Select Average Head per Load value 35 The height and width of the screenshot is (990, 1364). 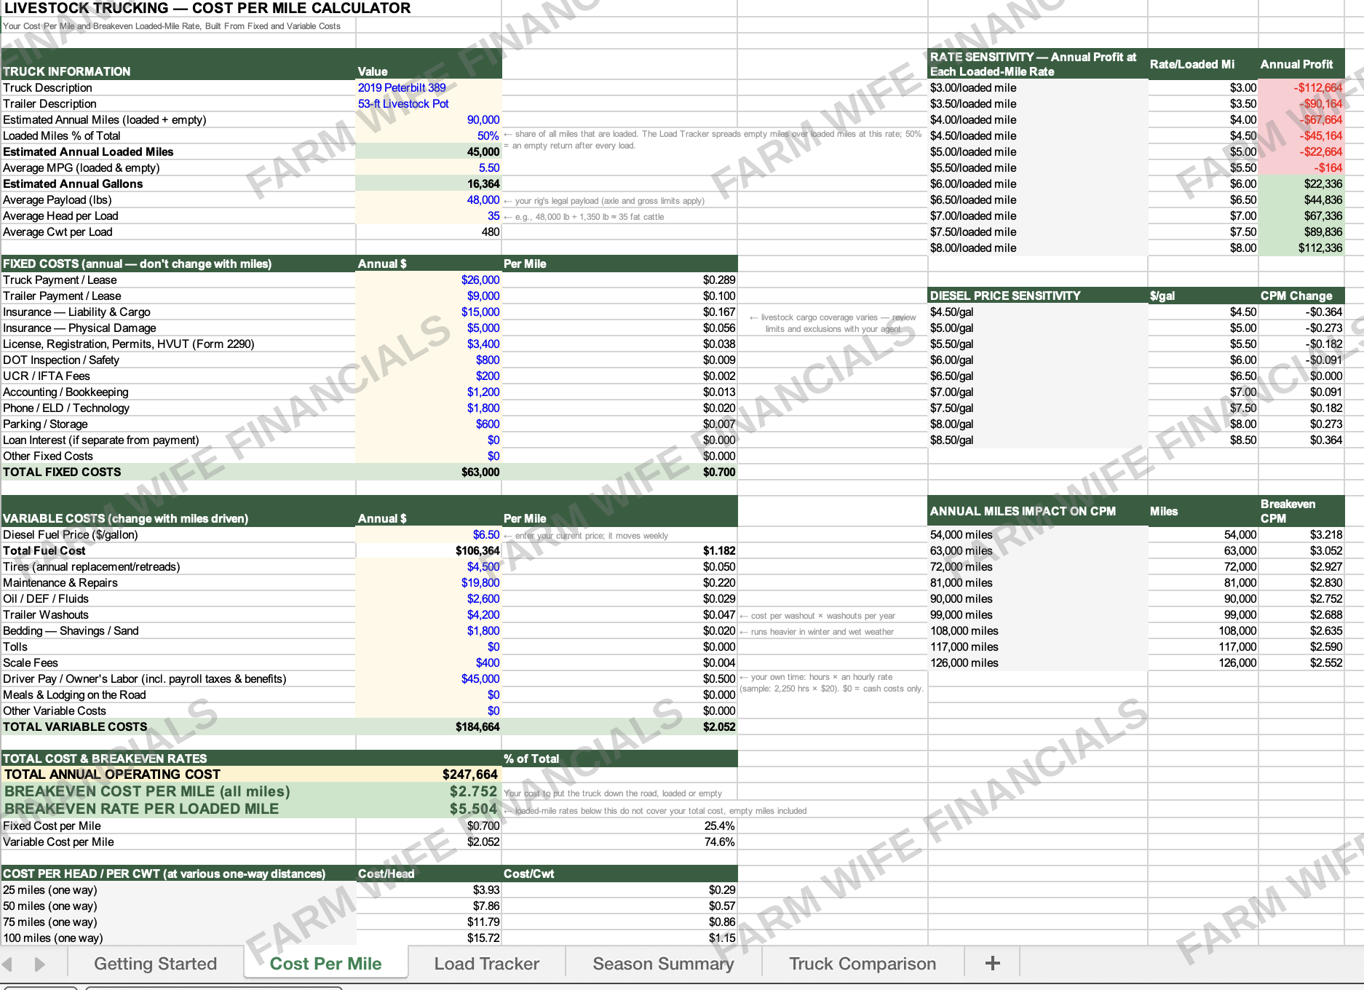429,216
